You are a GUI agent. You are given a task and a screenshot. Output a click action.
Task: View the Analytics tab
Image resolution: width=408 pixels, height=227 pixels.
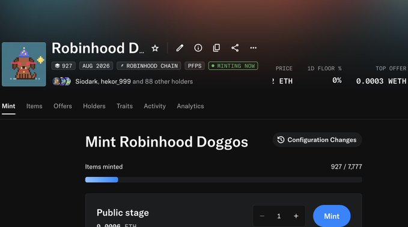[x=190, y=106]
